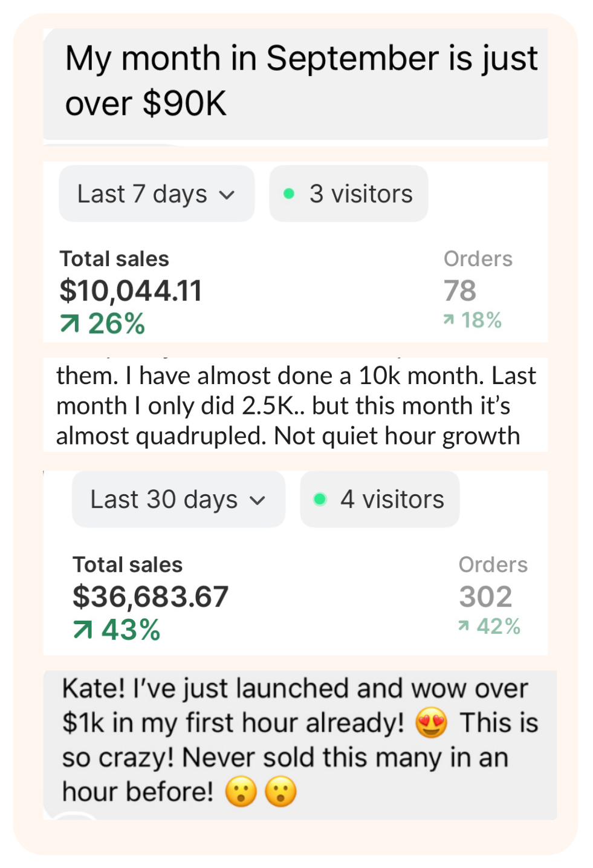Click the green up arrow beside 26%
The width and height of the screenshot is (593, 868).
point(70,324)
